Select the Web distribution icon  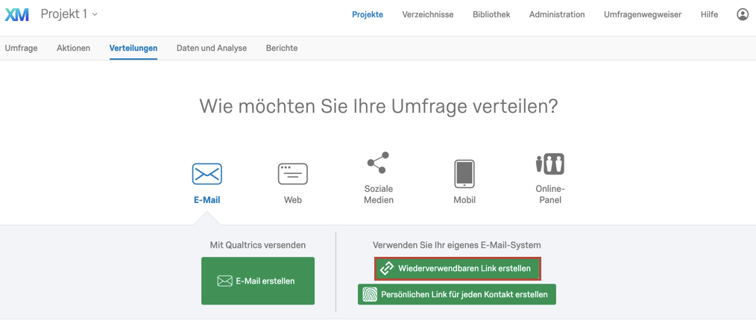(x=293, y=174)
